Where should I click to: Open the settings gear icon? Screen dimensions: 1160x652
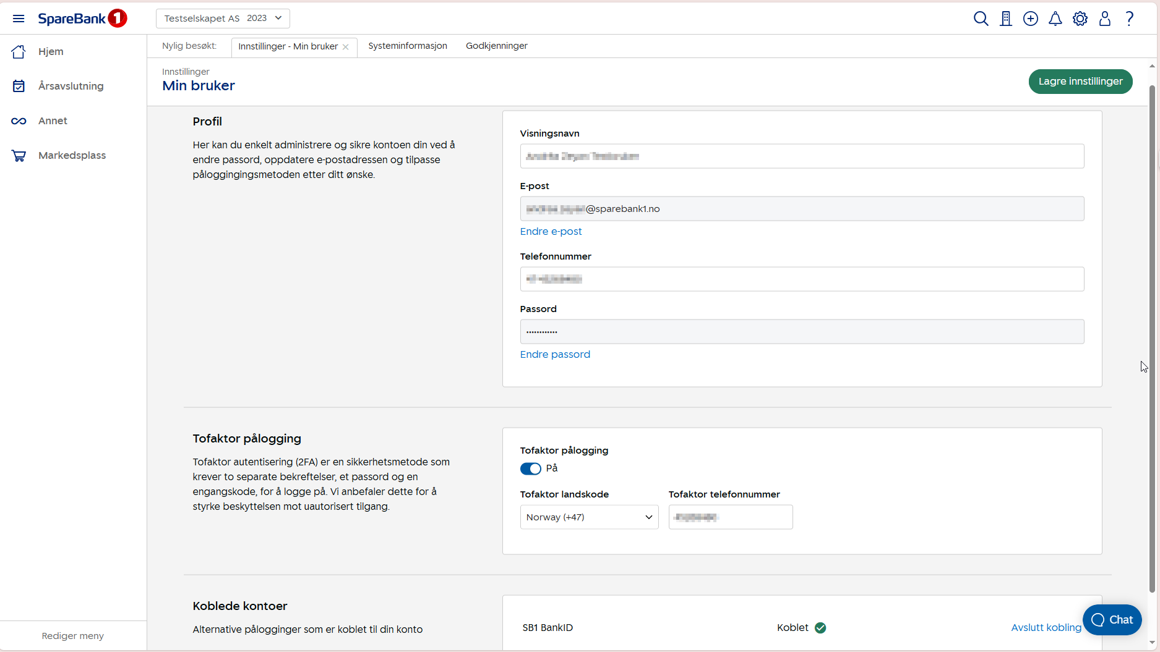point(1080,19)
